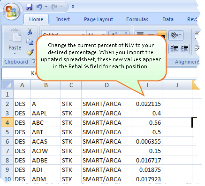
Task: Switch to the Data ribbon tab
Action: pos(168,19)
